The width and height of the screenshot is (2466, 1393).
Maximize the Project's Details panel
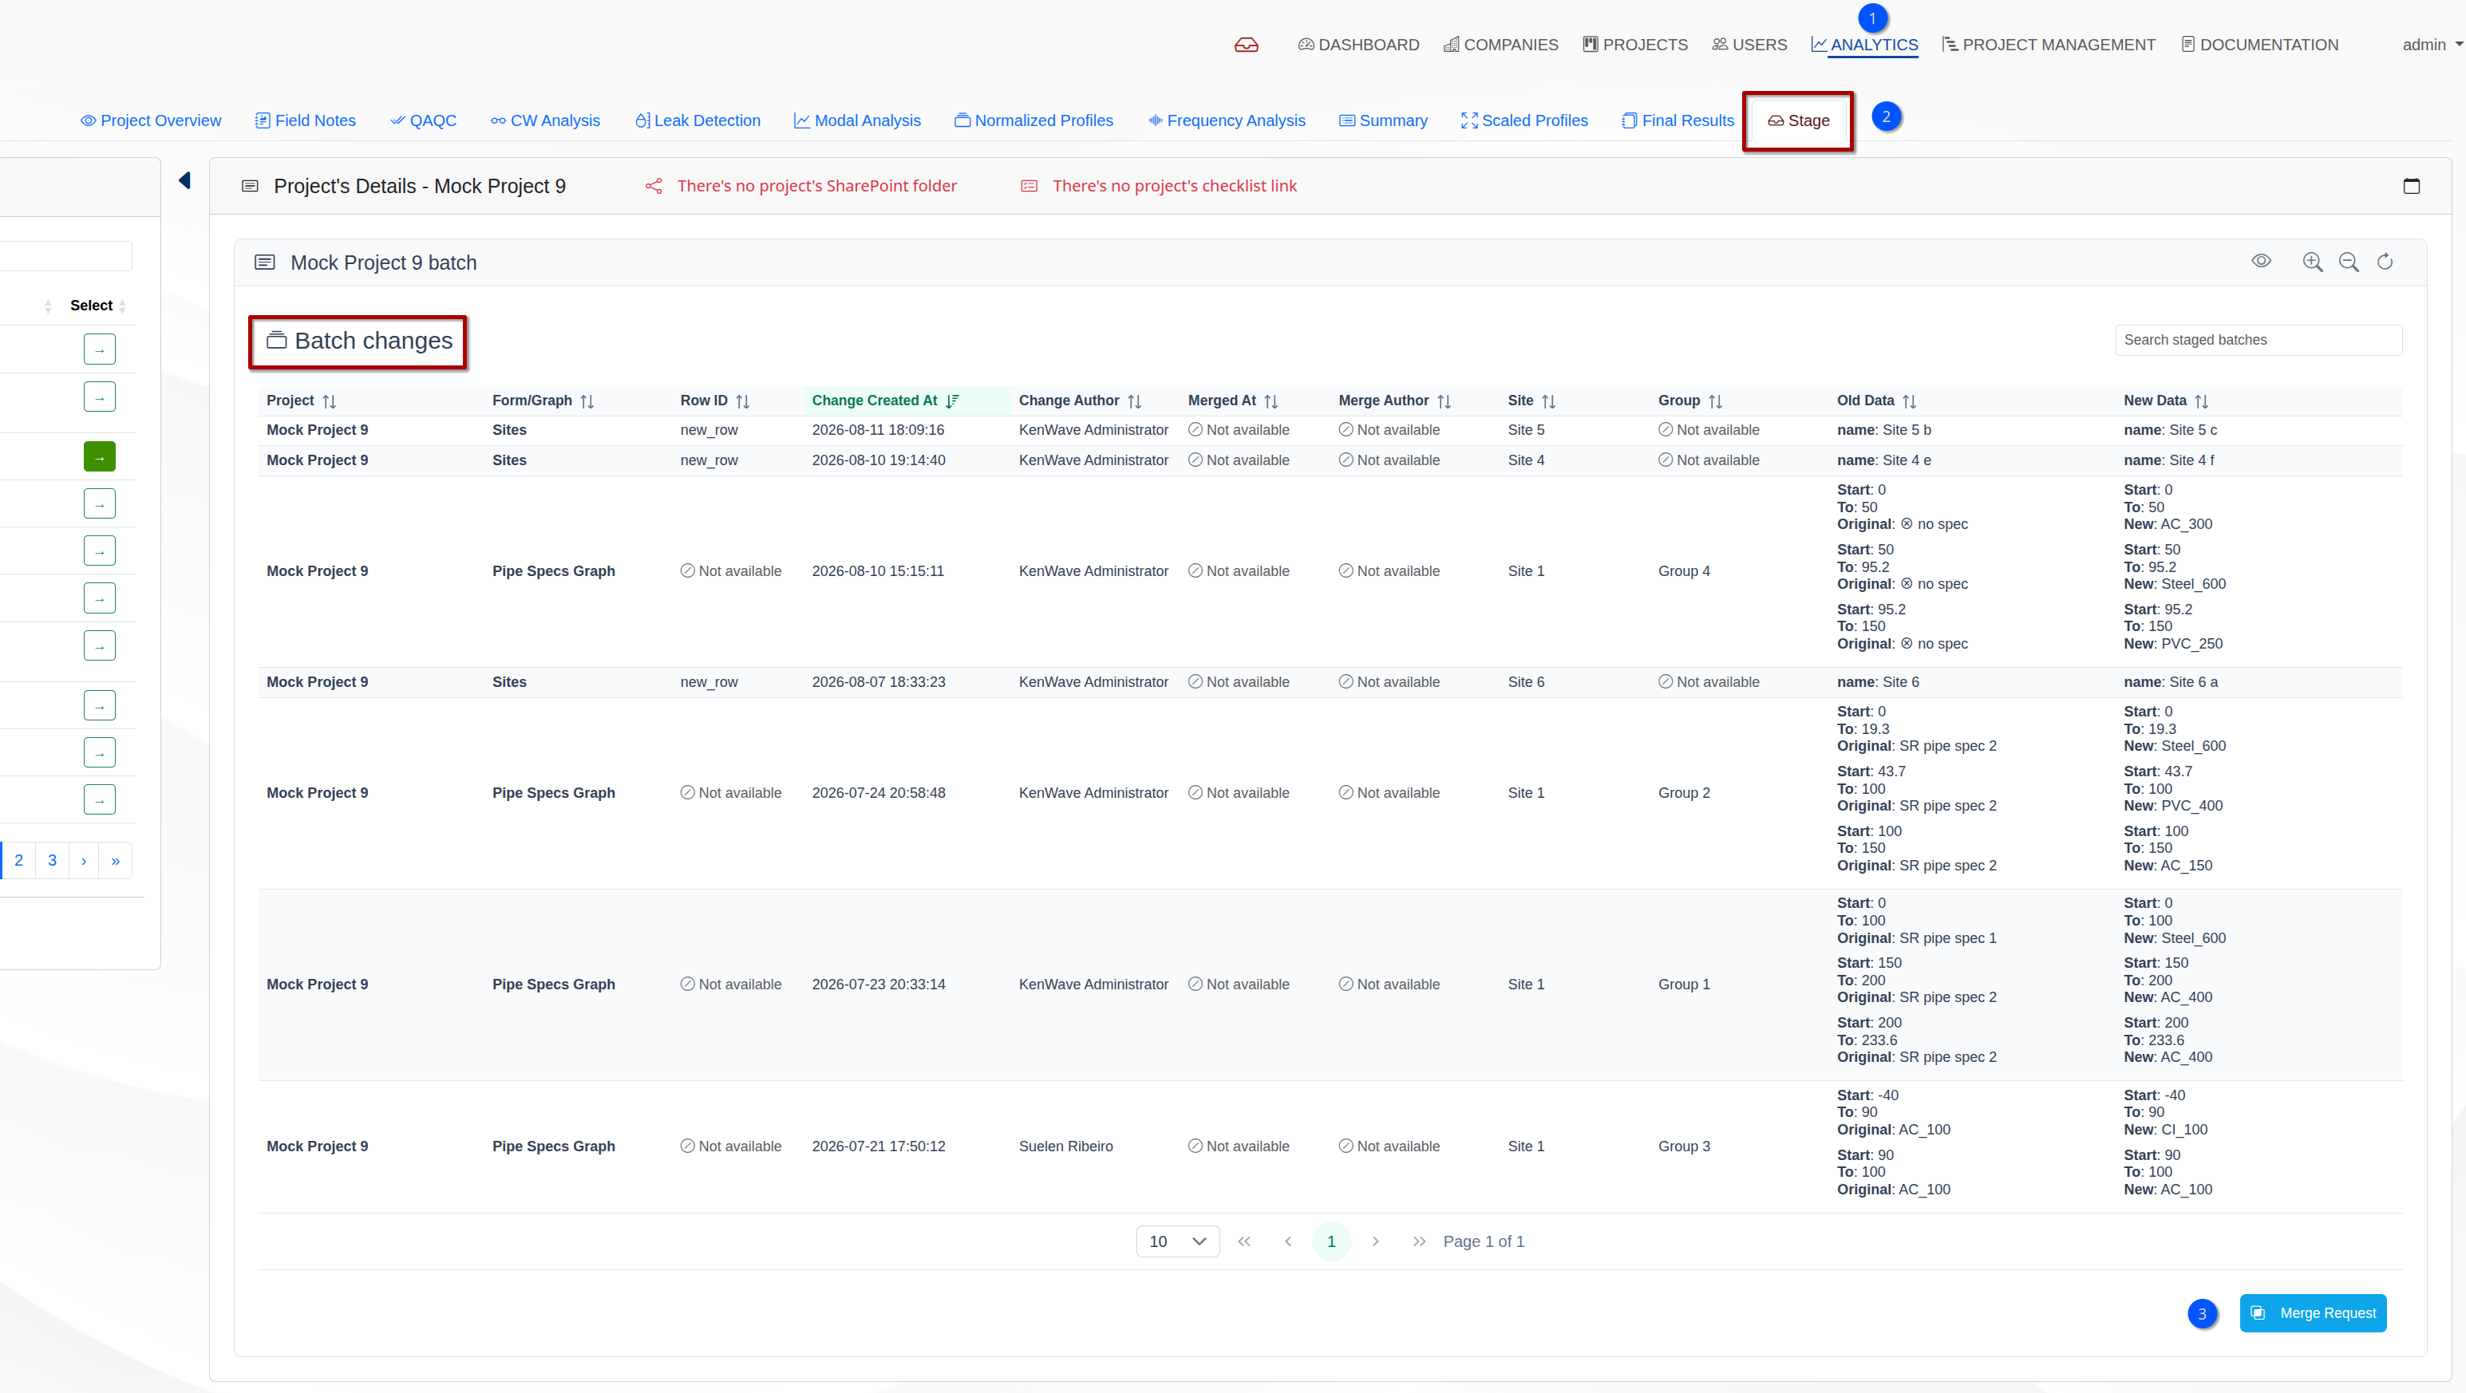click(2412, 186)
